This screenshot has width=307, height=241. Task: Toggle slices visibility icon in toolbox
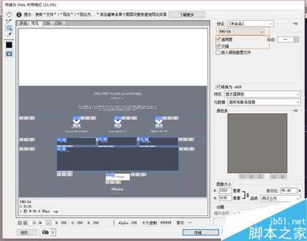point(9,54)
